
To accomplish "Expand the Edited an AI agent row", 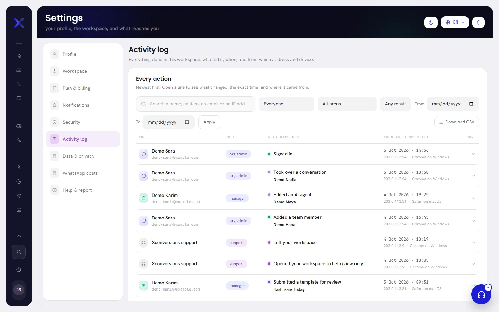I will (x=474, y=198).
